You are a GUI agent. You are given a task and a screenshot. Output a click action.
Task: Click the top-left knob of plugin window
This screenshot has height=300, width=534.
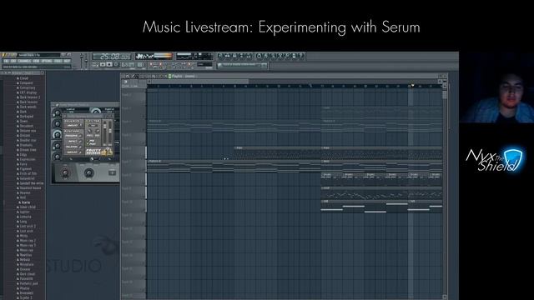tap(57, 113)
